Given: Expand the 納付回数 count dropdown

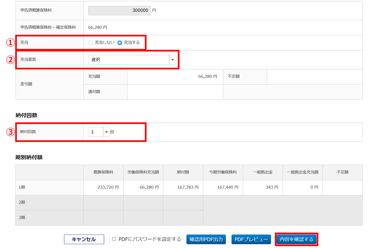Looking at the screenshot, I should click(x=106, y=132).
